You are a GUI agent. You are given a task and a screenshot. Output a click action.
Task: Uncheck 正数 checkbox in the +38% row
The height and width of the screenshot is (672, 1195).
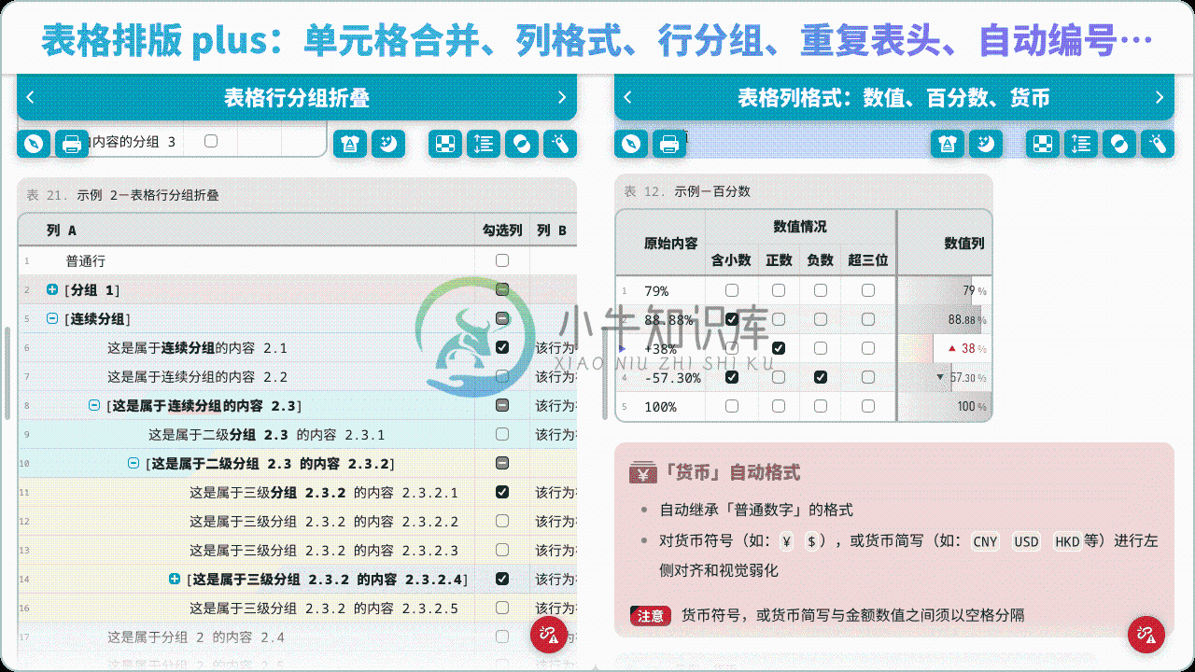click(x=779, y=348)
